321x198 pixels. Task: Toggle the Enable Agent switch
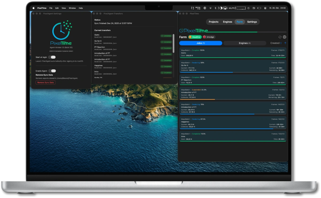pyautogui.click(x=52, y=71)
